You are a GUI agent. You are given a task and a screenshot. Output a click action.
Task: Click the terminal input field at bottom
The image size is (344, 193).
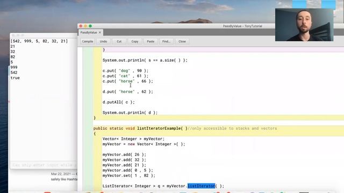tap(44, 165)
